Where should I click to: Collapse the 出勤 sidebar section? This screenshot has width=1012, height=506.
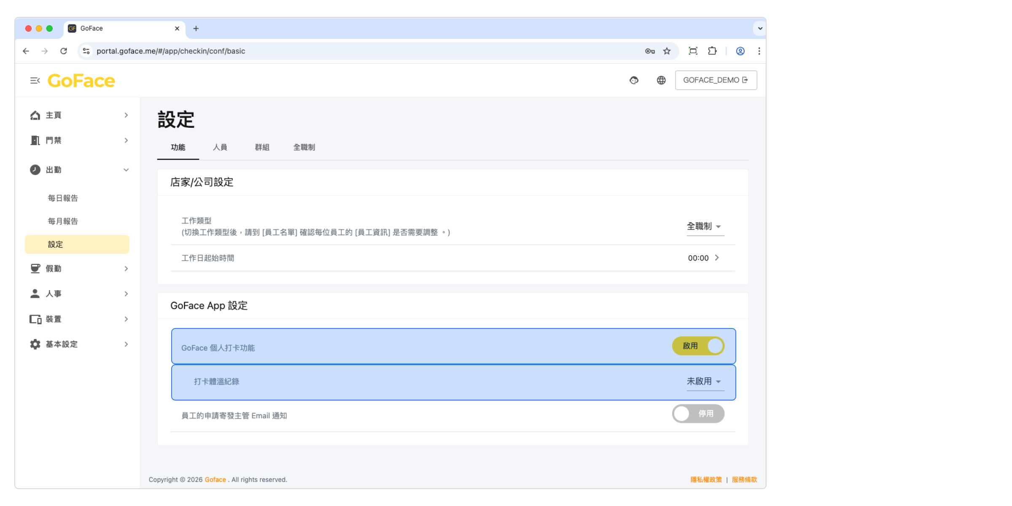coord(126,170)
